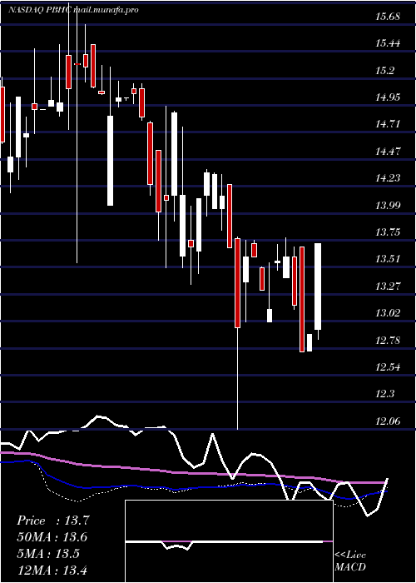Click the 12.3 price axis label
416x583 pixels.
[384, 394]
